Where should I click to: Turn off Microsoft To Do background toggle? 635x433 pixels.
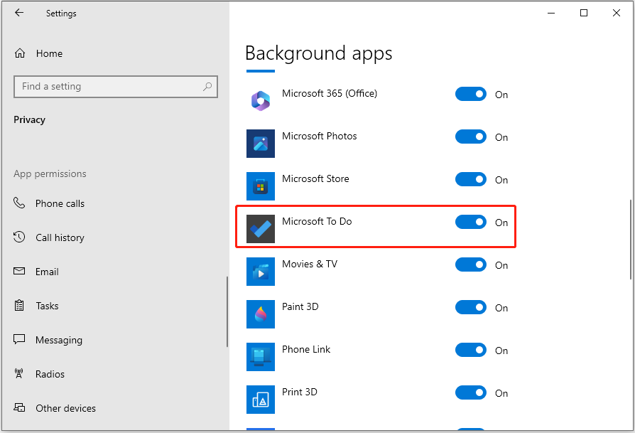[x=471, y=222]
